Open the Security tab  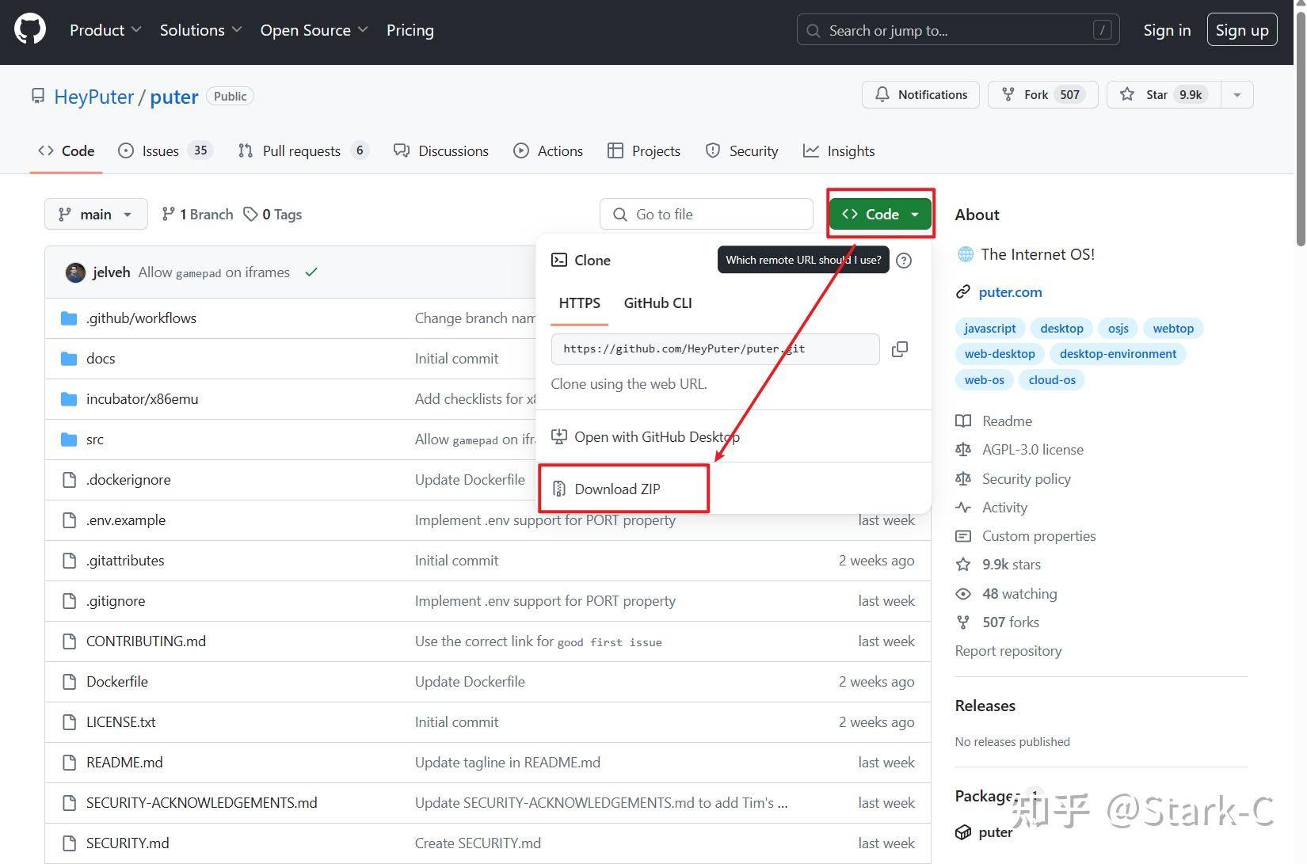point(742,151)
